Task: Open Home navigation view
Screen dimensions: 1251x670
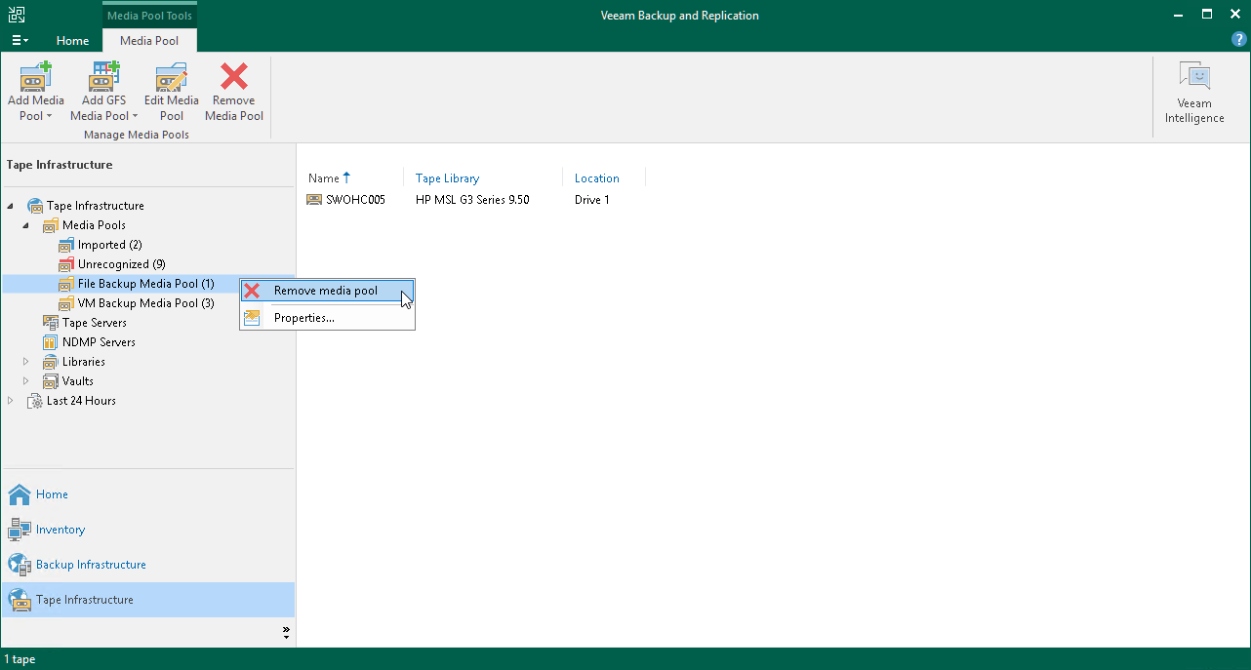Action: pos(148,494)
